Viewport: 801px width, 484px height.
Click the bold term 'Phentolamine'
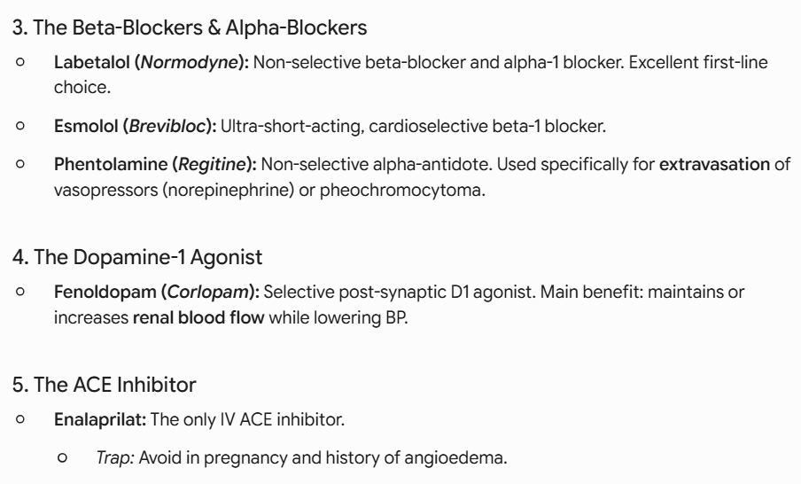[111, 165]
